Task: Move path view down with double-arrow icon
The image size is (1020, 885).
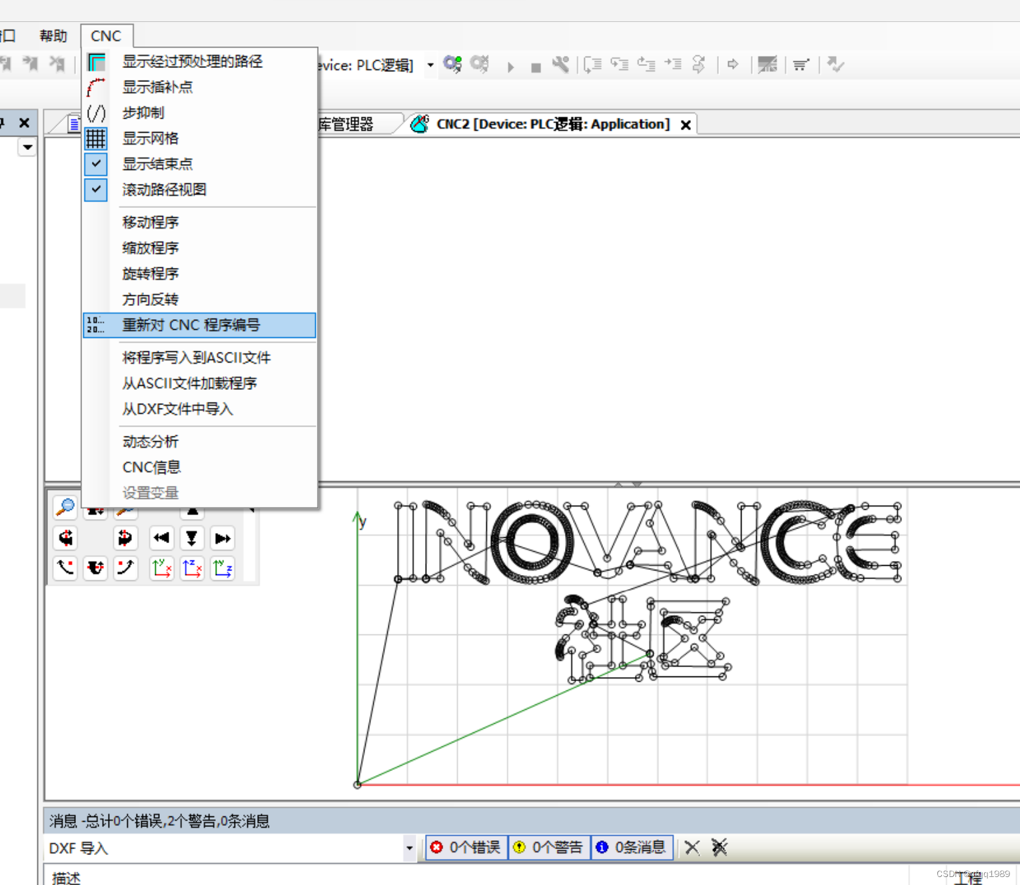Action: 192,538
